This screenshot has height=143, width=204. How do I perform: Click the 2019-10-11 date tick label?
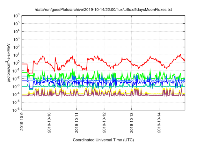[76, 123]
